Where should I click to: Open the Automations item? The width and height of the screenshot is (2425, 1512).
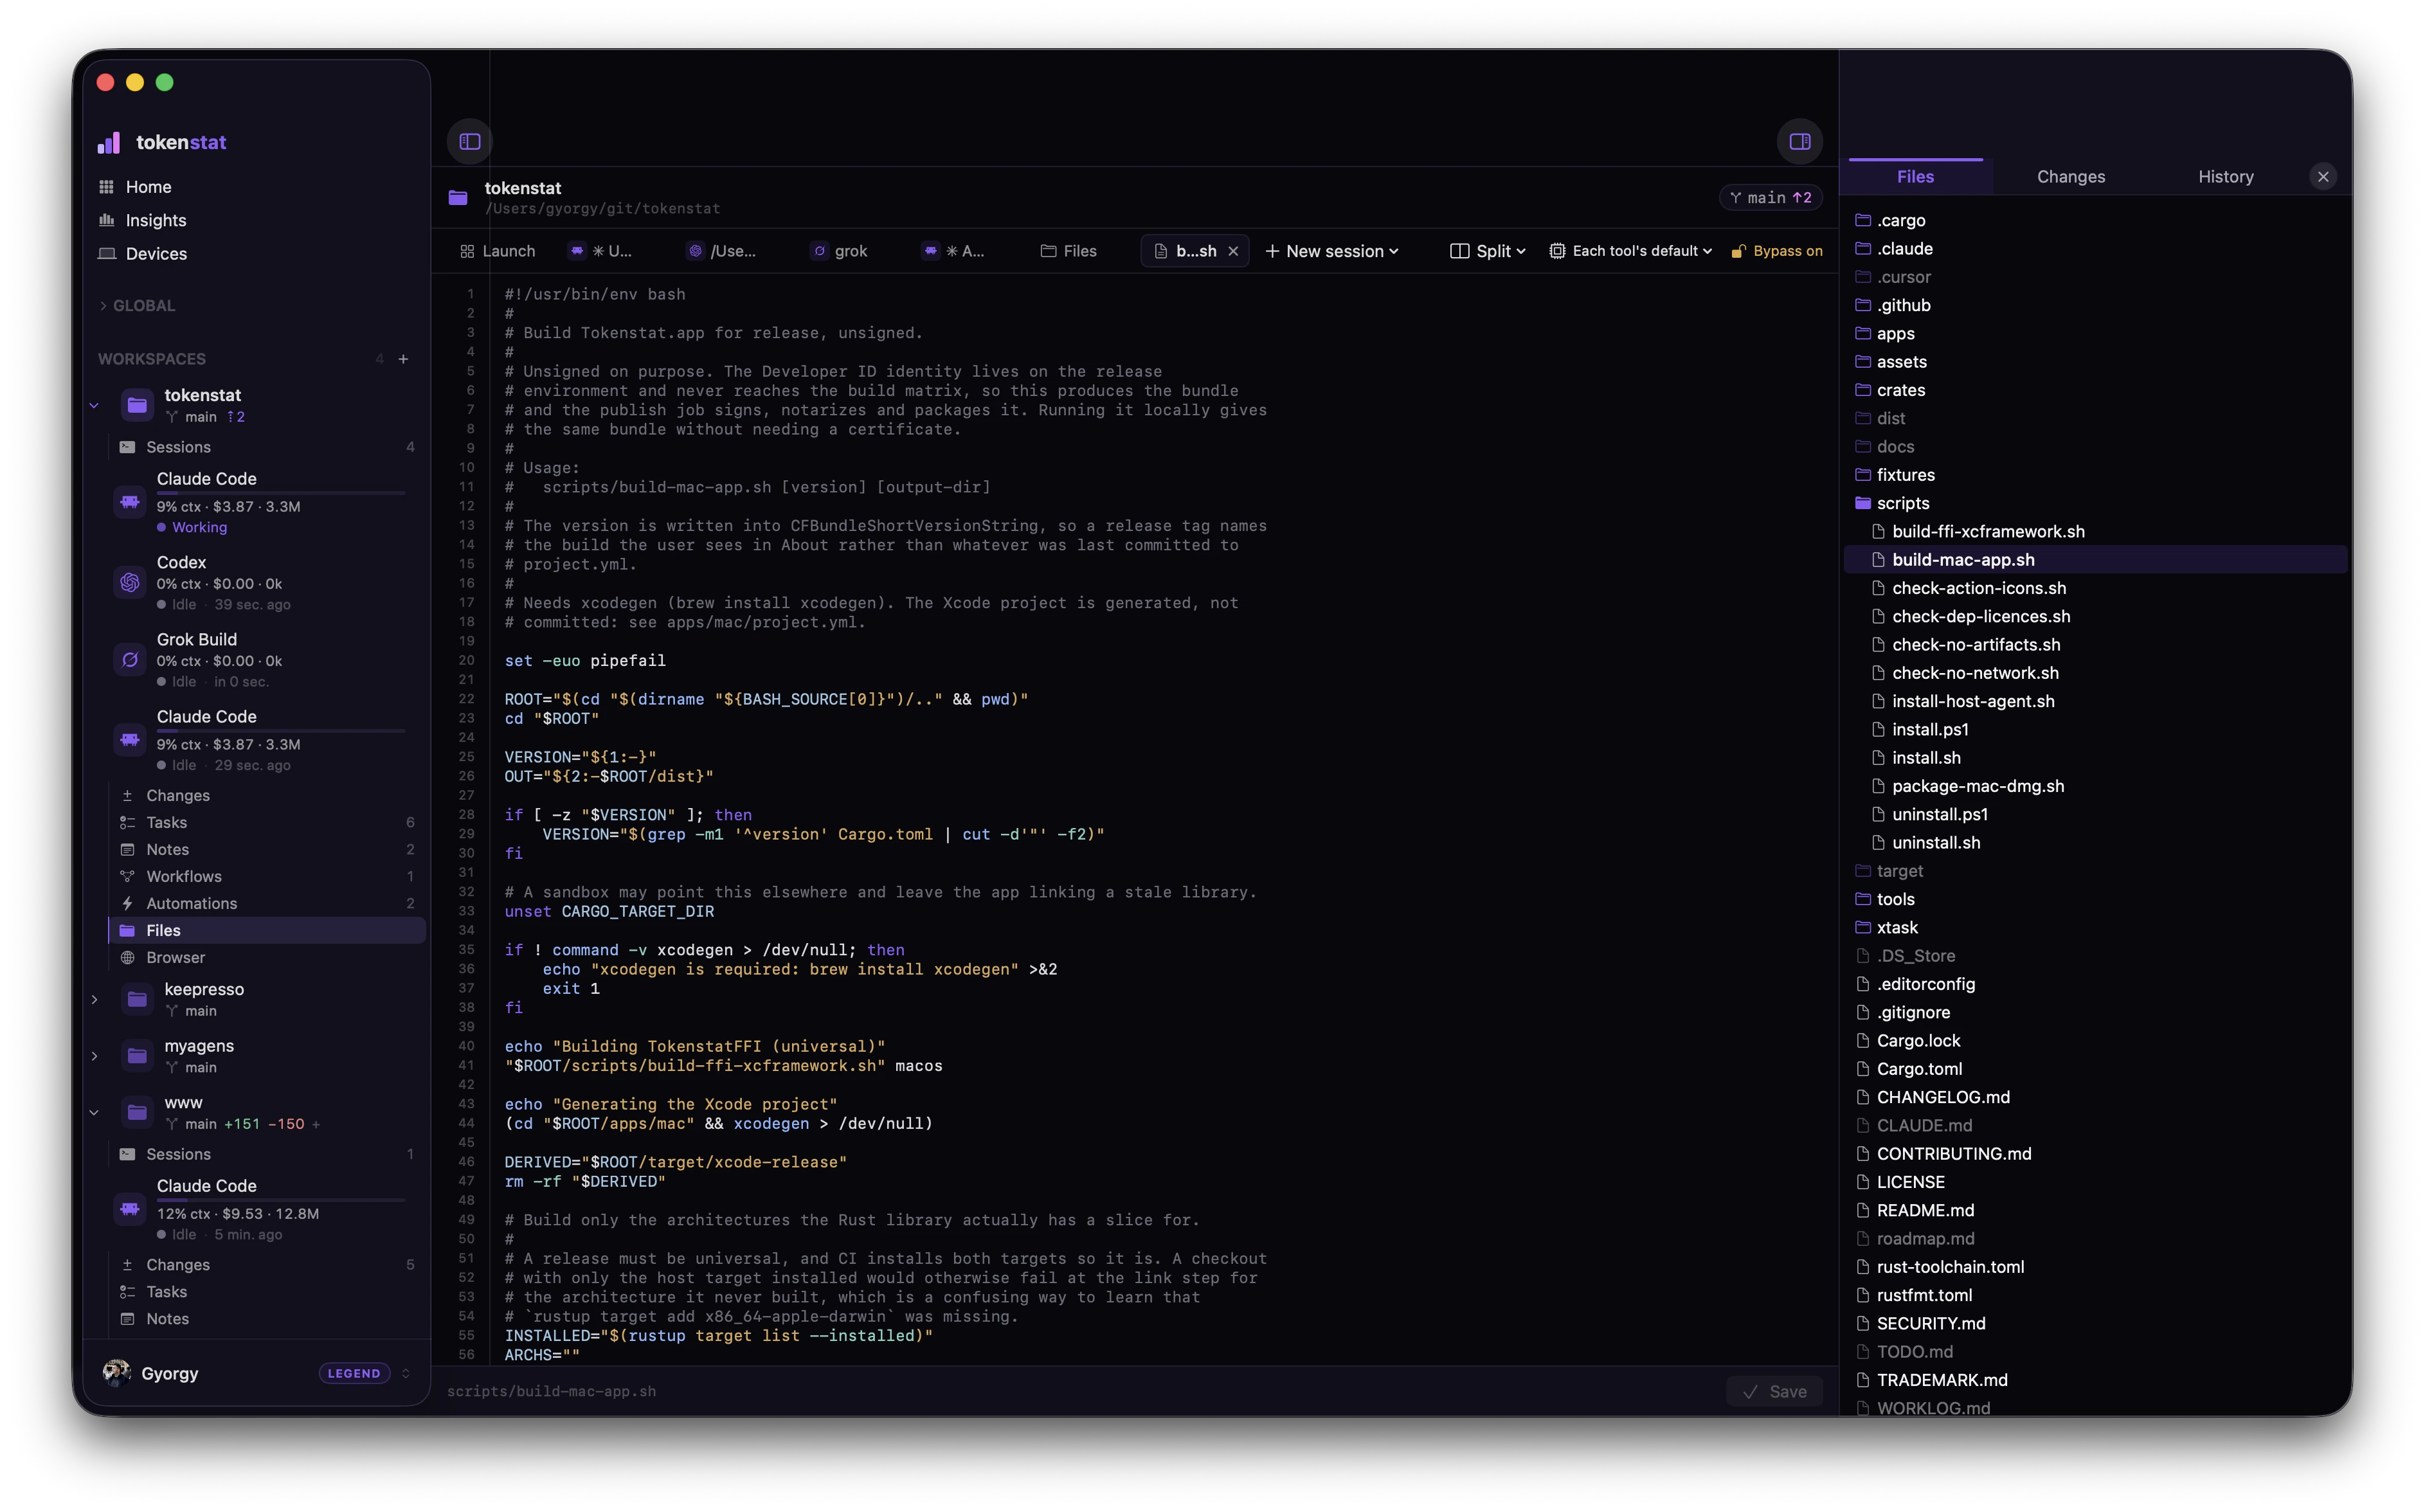coord(266,903)
